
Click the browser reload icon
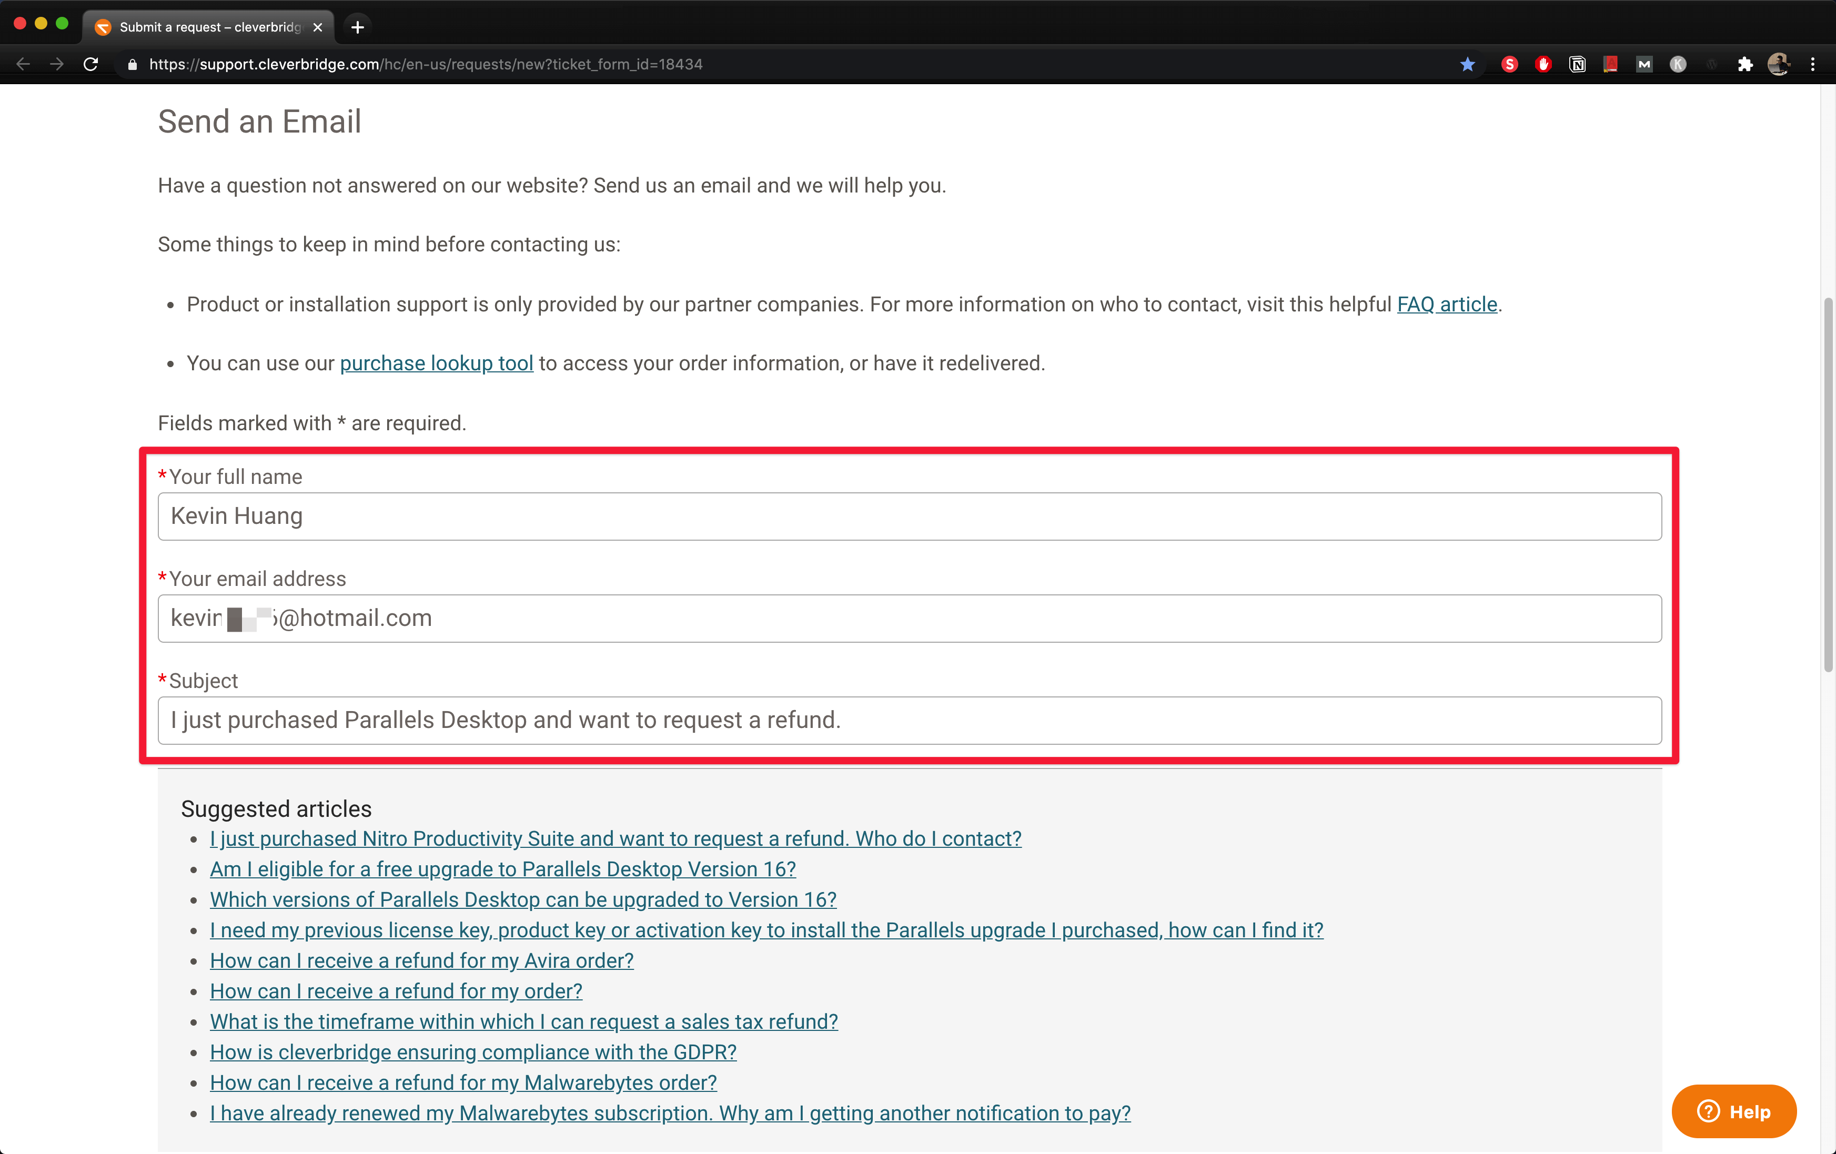pos(90,65)
